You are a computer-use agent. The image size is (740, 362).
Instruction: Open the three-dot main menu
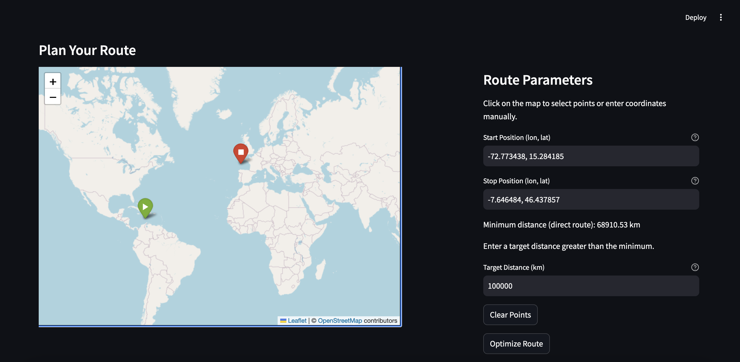point(720,18)
